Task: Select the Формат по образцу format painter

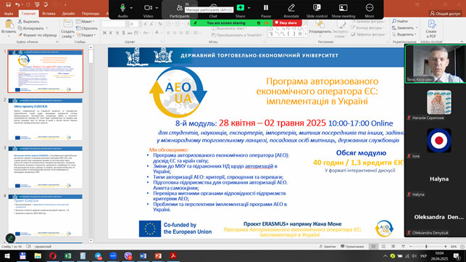Action: (x=37, y=35)
